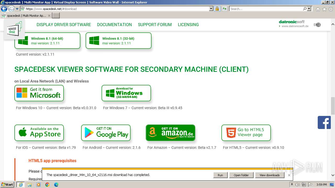This screenshot has width=335, height=188.
Task: Click the address bar URL field
Action: (117, 9)
